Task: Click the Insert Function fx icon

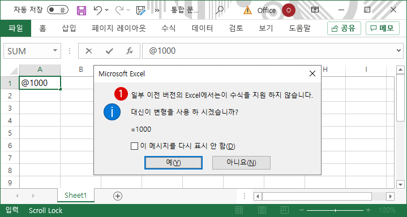Action: pos(129,51)
